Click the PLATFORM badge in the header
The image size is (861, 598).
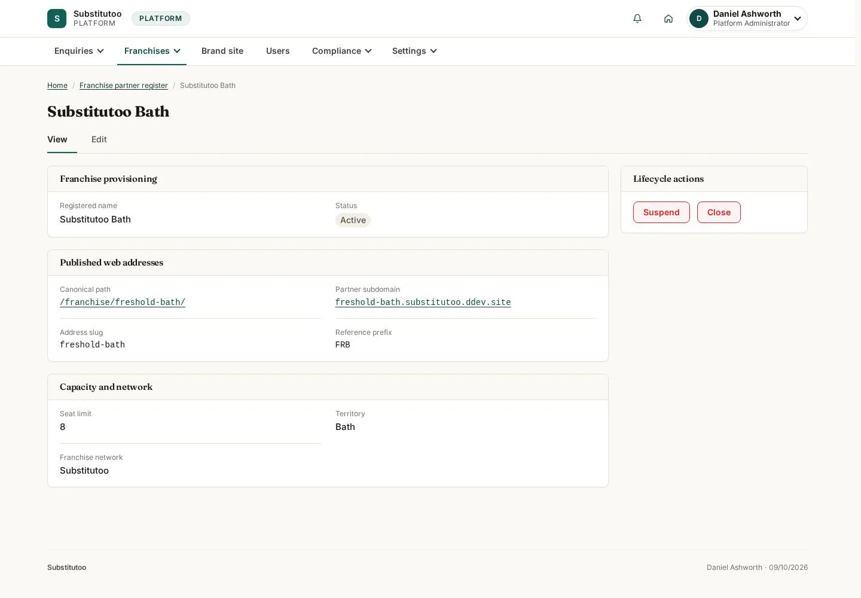(x=161, y=19)
